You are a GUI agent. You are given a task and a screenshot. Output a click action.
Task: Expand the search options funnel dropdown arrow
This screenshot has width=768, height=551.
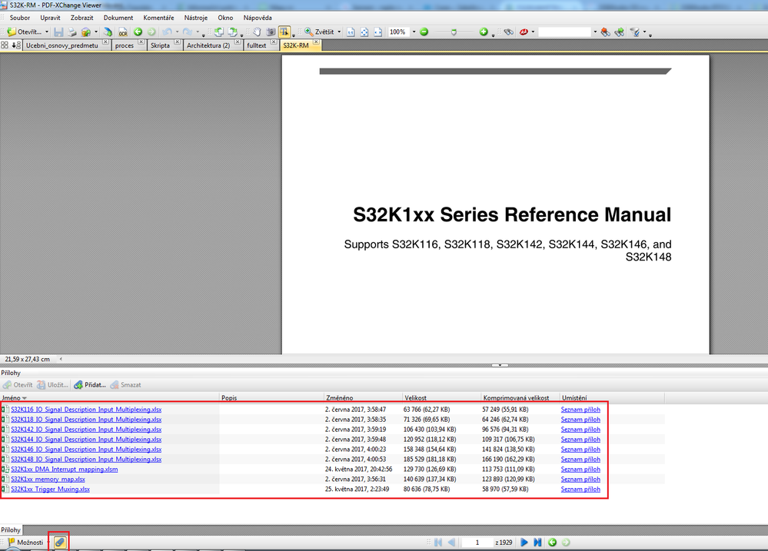tap(644, 32)
